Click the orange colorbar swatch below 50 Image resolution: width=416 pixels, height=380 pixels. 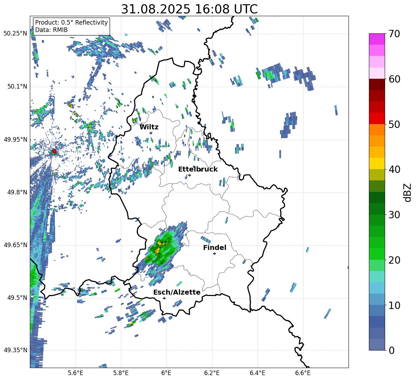[377, 130]
